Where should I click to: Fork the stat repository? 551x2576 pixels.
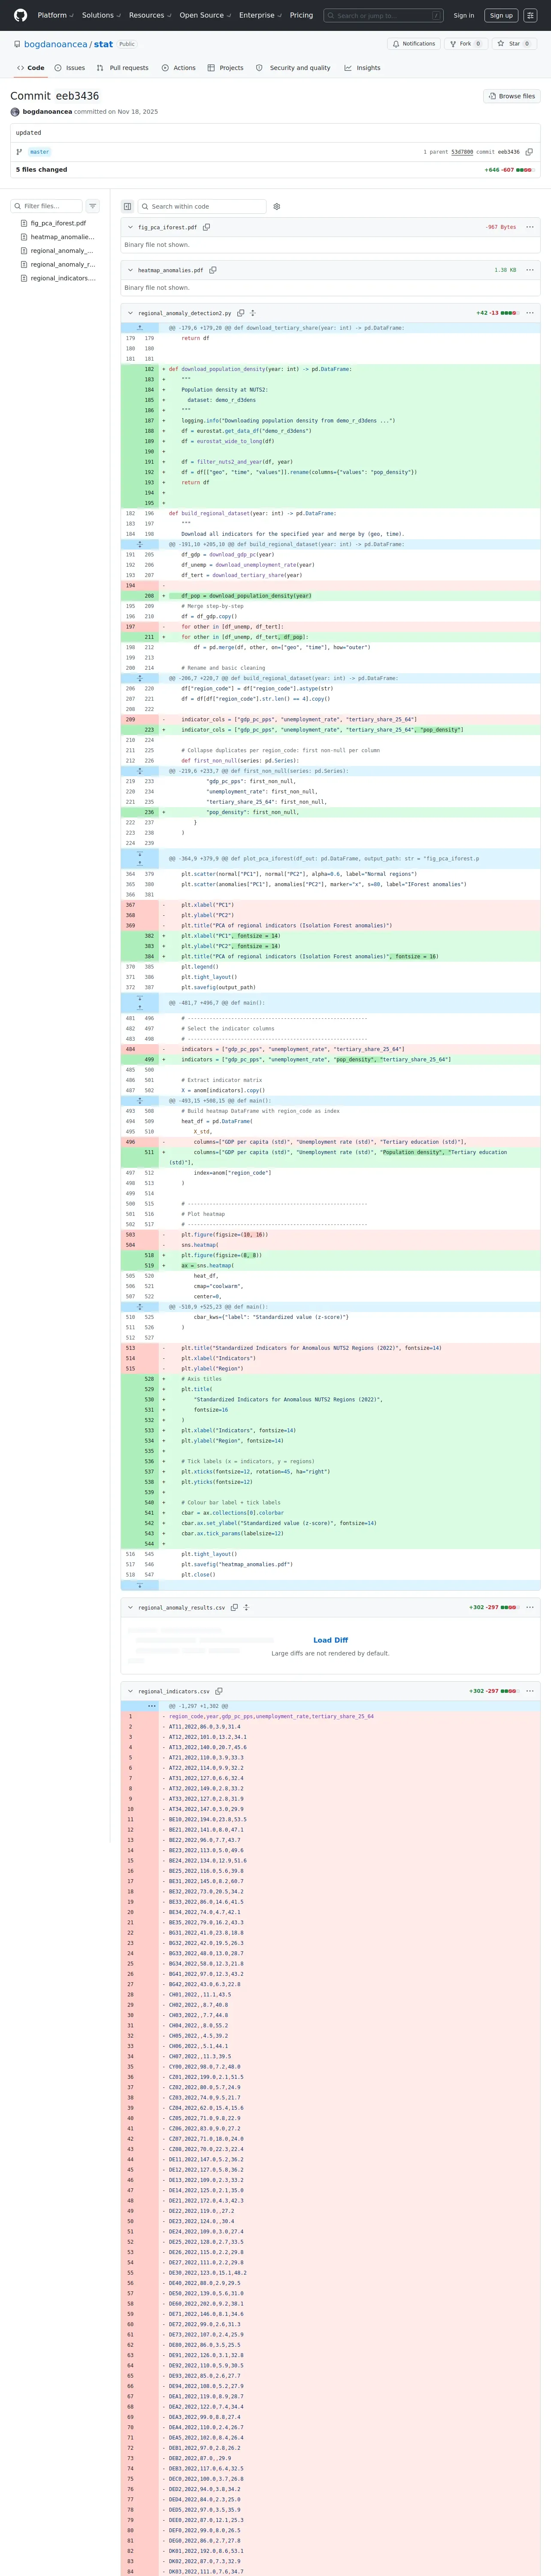click(465, 44)
